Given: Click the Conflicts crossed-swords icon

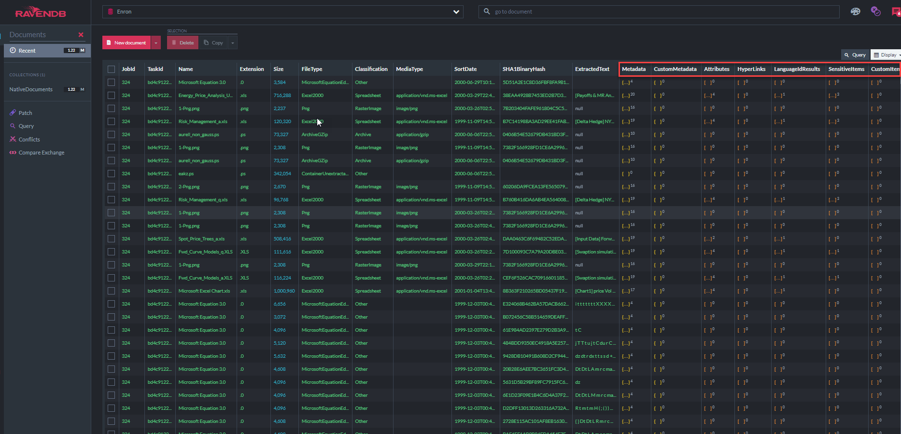Looking at the screenshot, I should 13,140.
